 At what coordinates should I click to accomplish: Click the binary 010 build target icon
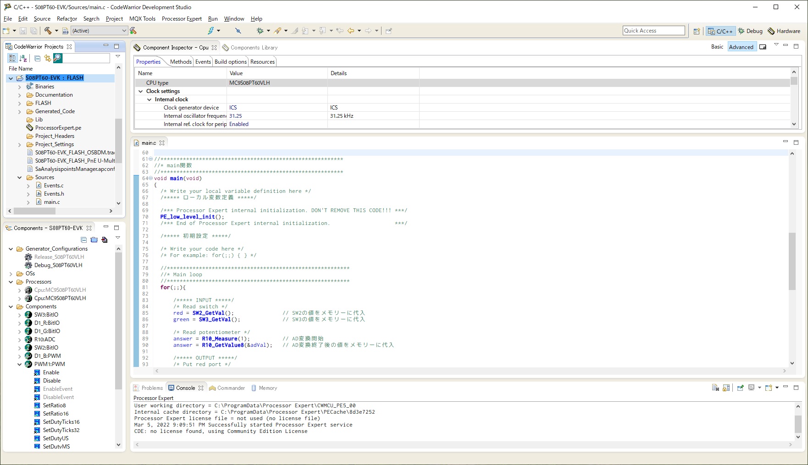[66, 31]
